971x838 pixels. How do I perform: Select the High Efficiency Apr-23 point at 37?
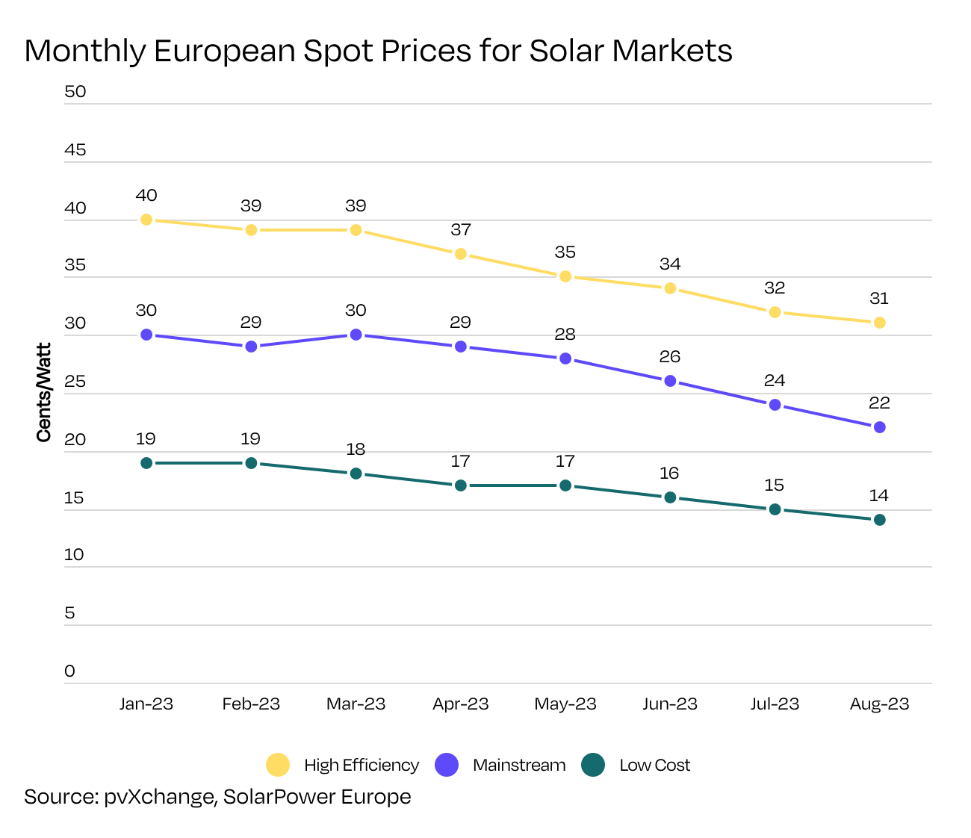click(x=461, y=254)
